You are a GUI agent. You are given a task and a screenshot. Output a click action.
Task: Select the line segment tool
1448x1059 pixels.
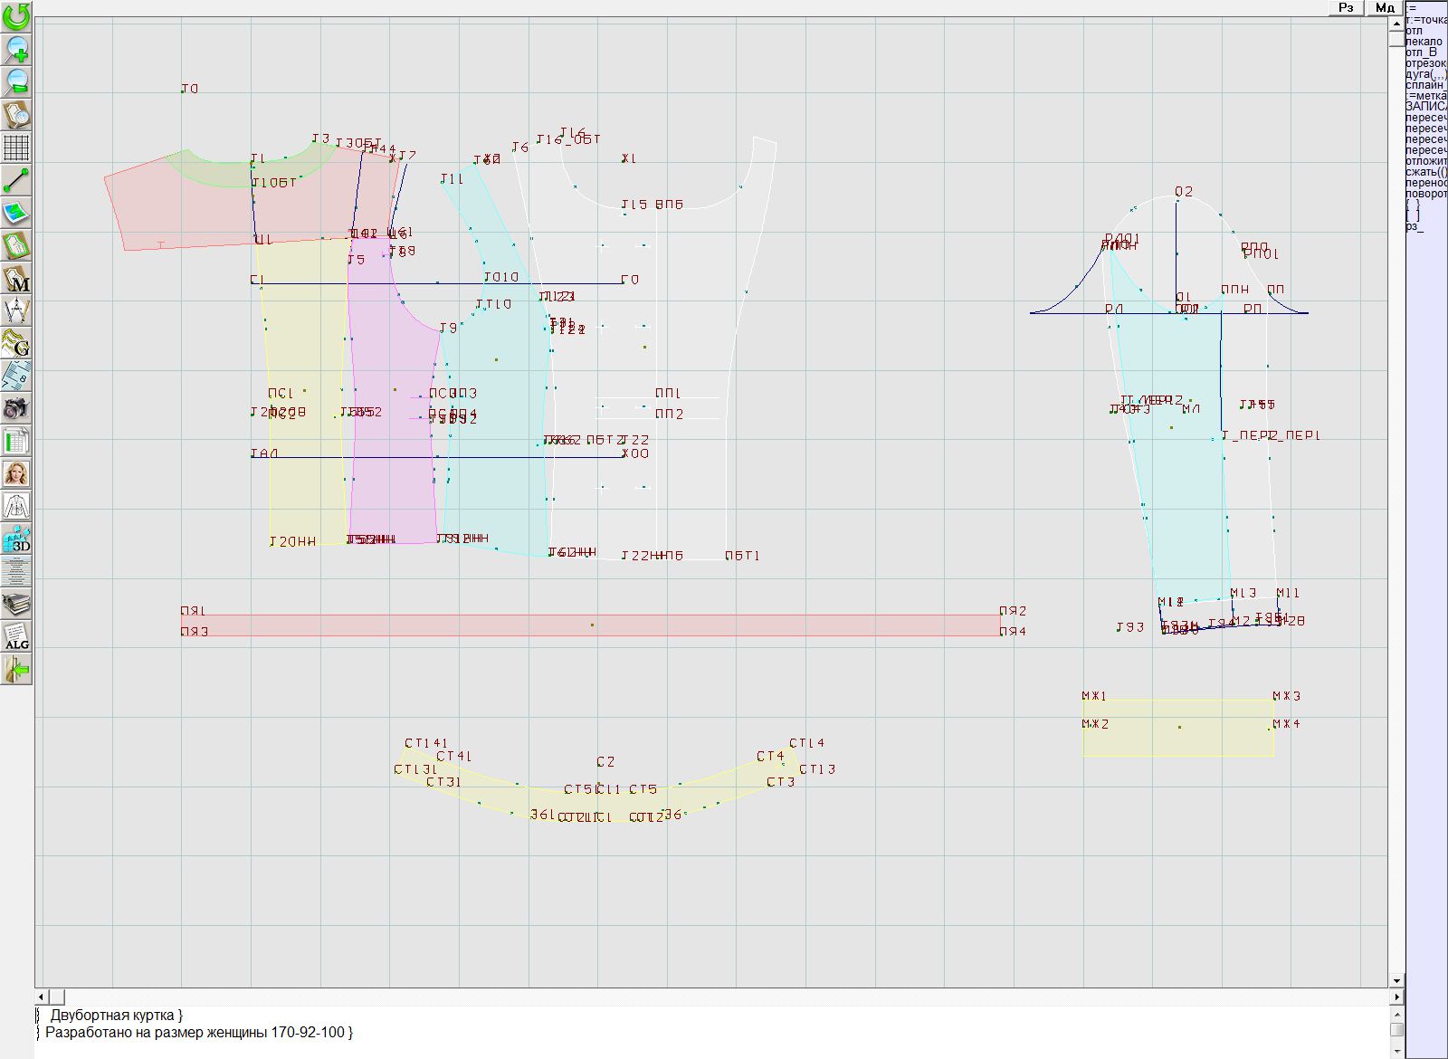[16, 180]
